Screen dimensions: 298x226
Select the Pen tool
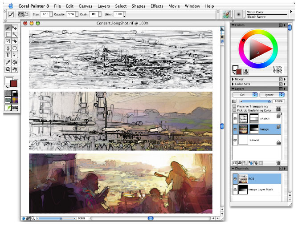click(x=8, y=48)
